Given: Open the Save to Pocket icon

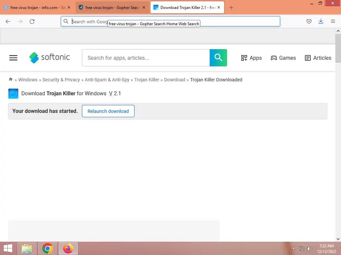Looking at the screenshot, I should tap(309, 21).
